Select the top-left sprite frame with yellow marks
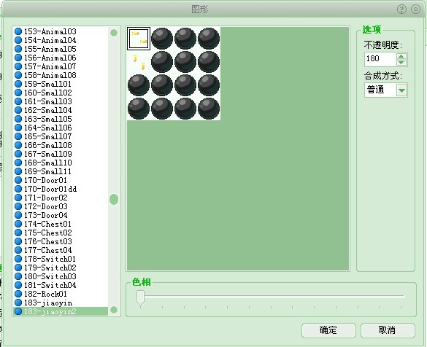This screenshot has height=347, width=427. (139, 39)
